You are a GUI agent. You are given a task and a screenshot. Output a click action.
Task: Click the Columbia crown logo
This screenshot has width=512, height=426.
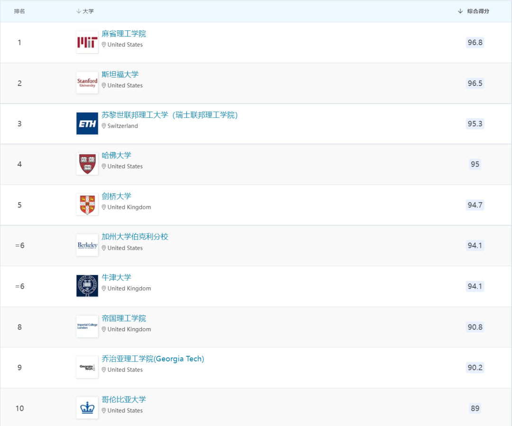pyautogui.click(x=87, y=408)
